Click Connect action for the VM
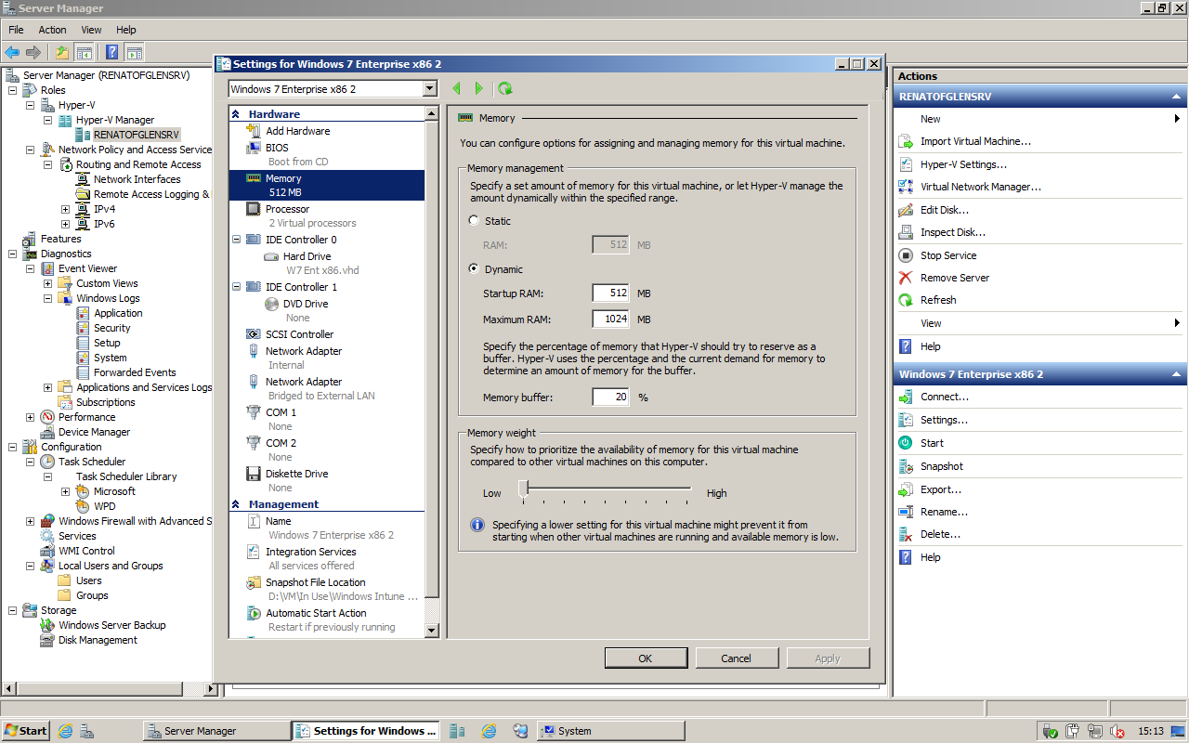 point(945,397)
